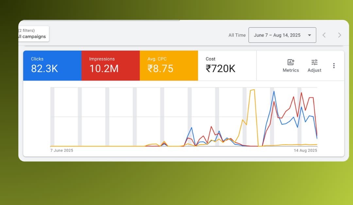Click the leftmost grey weekend band in chart
The width and height of the screenshot is (353, 205).
tap(52, 117)
